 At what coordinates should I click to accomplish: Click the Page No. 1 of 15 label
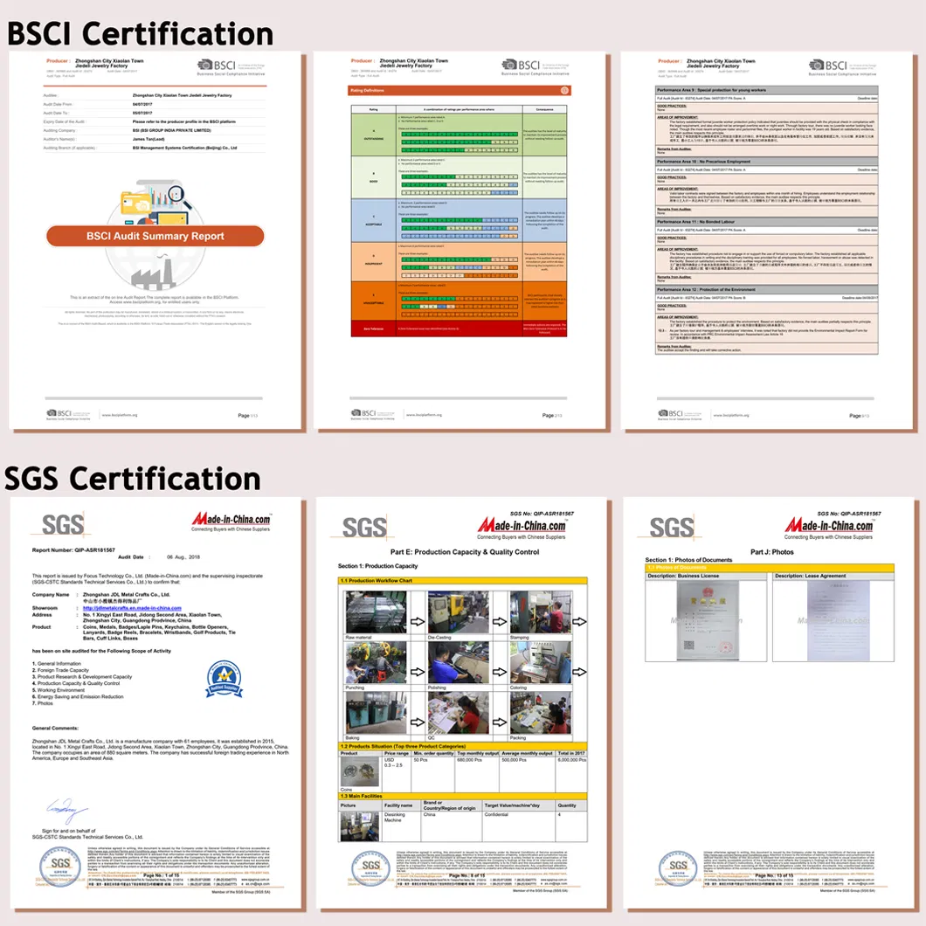pyautogui.click(x=162, y=874)
